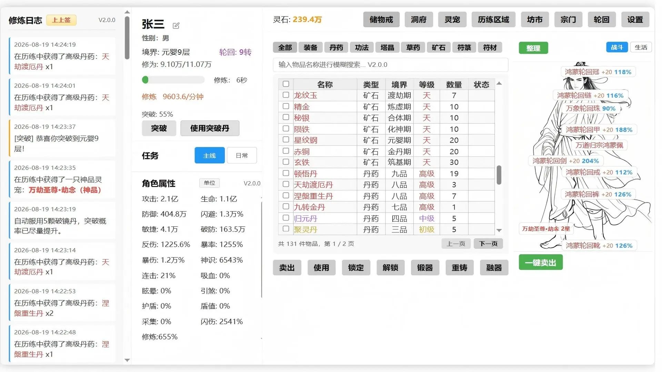Click the 鸿蒙轮回冠 equipment label

tap(598, 72)
